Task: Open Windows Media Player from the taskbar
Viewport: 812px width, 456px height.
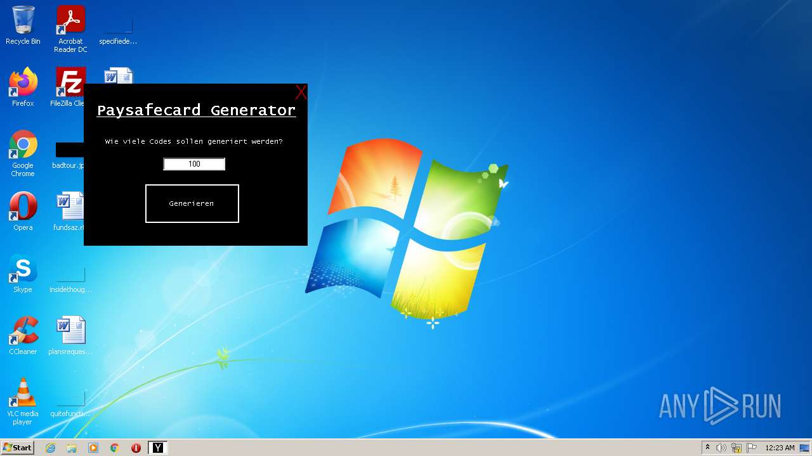Action: 93,448
